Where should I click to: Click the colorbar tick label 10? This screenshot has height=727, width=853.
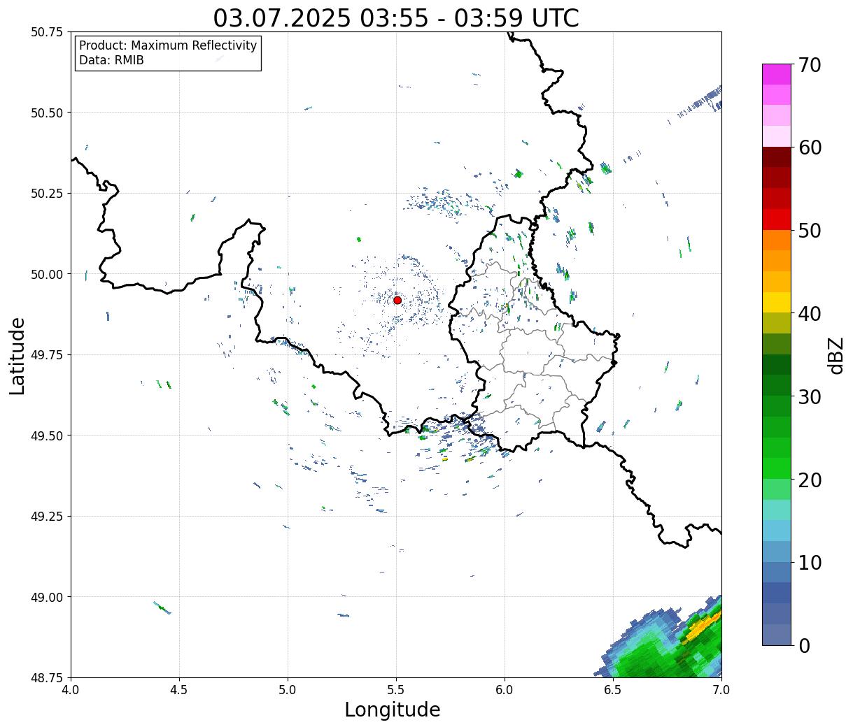pyautogui.click(x=809, y=562)
